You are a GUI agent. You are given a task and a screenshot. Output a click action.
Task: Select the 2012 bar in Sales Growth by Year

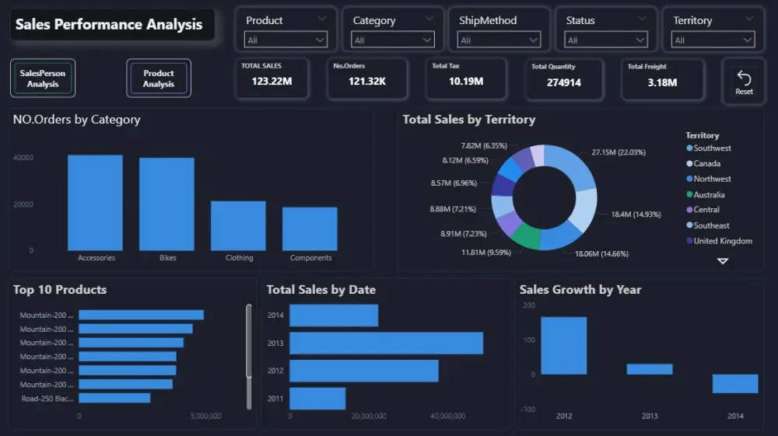point(563,346)
